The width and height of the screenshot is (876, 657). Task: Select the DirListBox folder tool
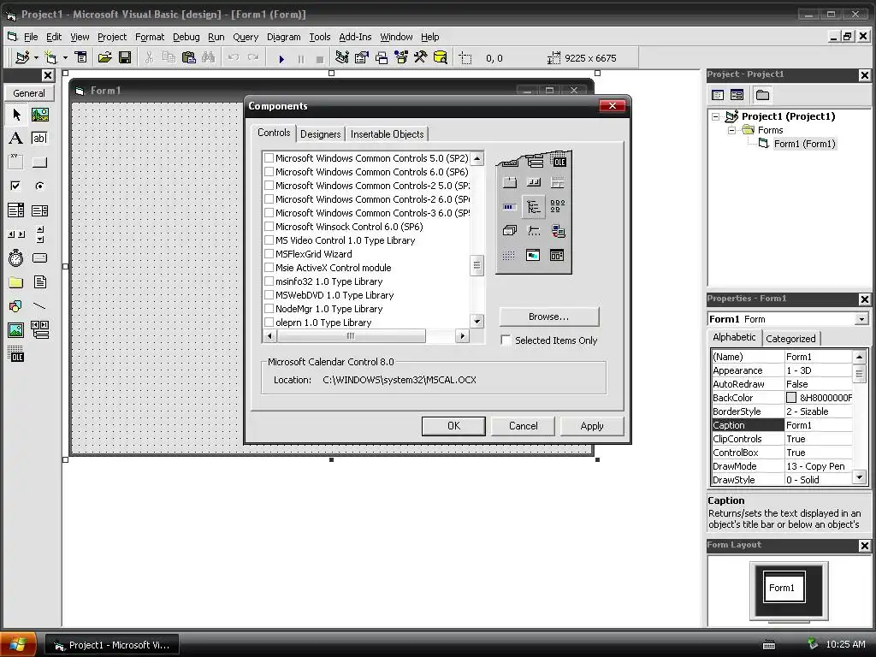click(x=16, y=282)
